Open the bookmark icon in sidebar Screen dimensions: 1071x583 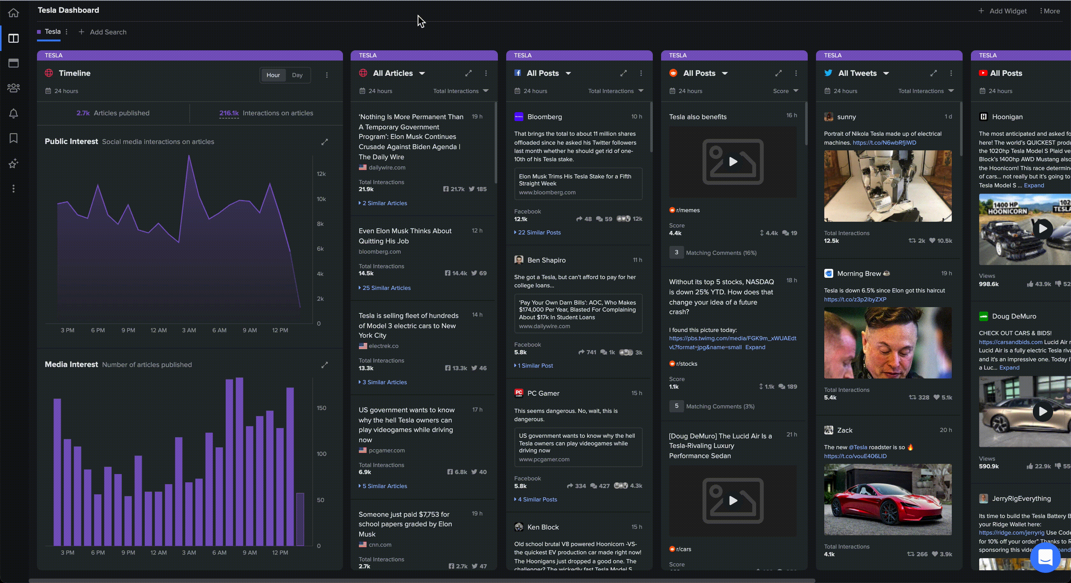point(13,138)
